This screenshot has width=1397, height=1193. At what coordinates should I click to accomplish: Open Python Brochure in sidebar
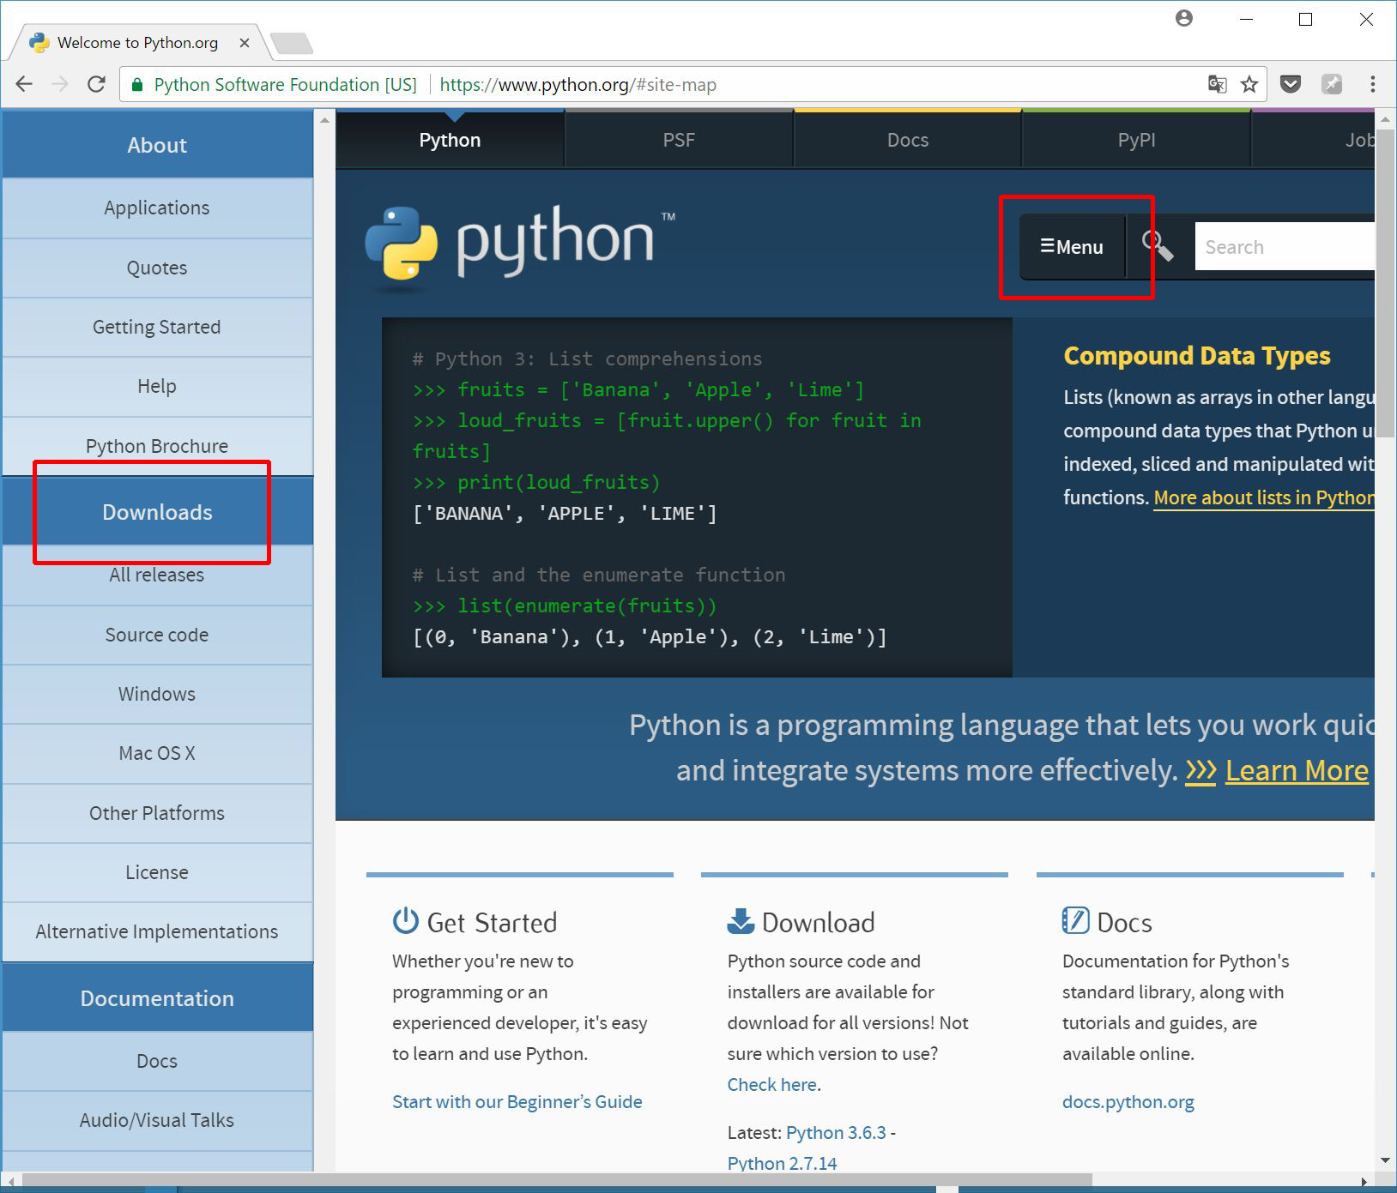[157, 446]
